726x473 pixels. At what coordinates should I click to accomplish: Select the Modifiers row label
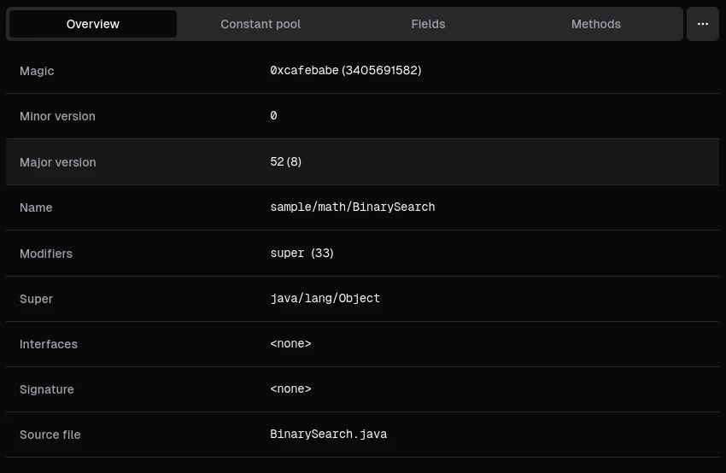point(46,254)
